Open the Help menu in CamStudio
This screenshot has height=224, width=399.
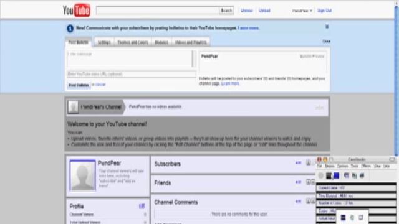click(387, 166)
